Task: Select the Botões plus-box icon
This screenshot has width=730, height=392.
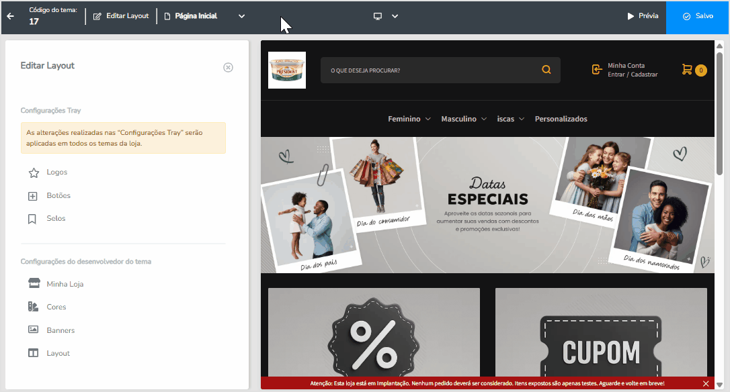Action: tap(32, 196)
